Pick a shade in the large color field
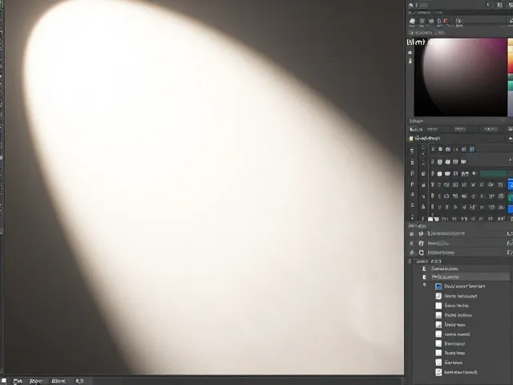513x385 pixels. tap(460, 77)
